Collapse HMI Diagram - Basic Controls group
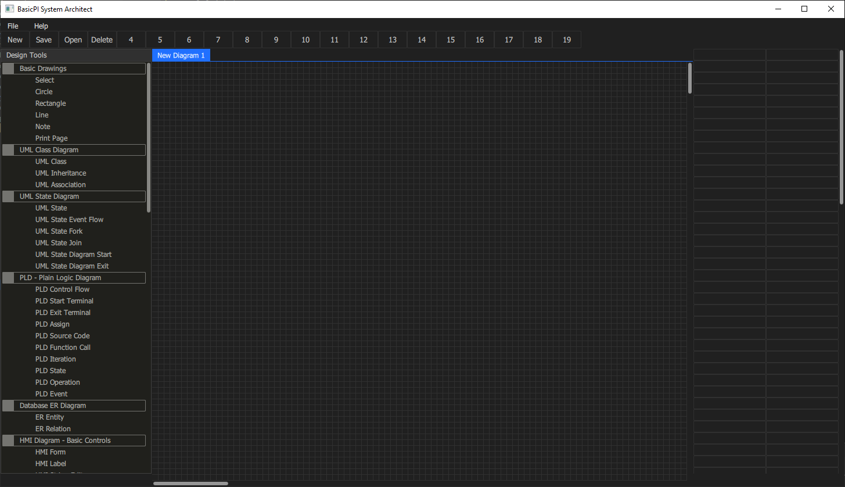The height and width of the screenshot is (487, 845). [8, 441]
